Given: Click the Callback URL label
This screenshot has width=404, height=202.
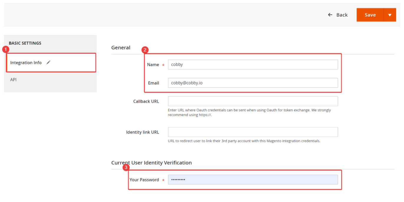Looking at the screenshot, I should click(x=146, y=101).
